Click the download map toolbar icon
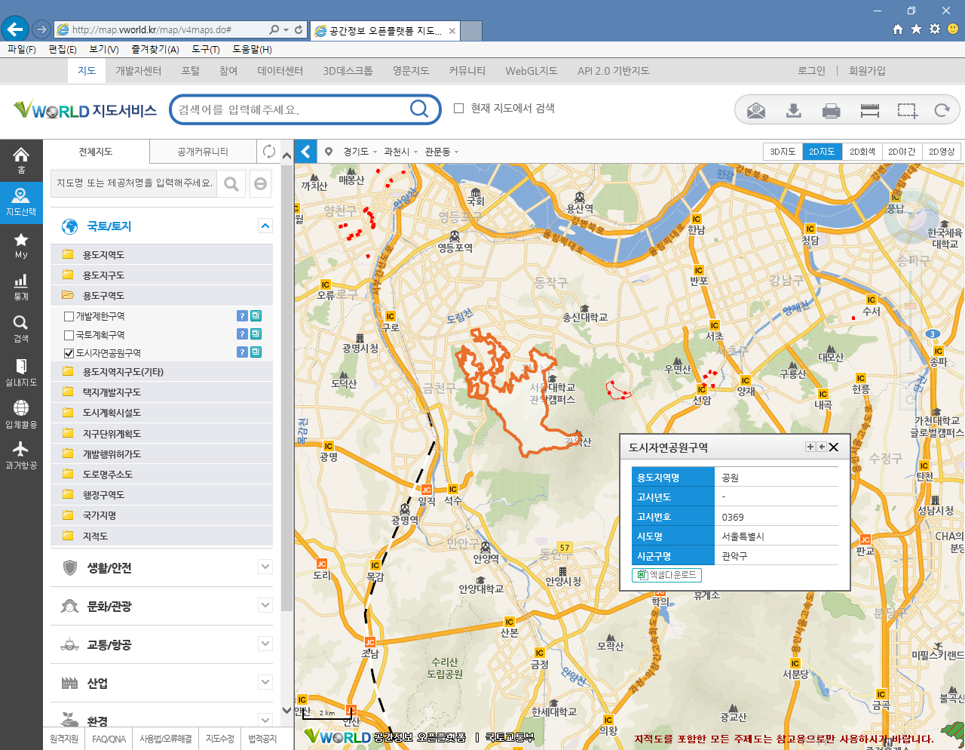The height and width of the screenshot is (750, 965). (794, 111)
